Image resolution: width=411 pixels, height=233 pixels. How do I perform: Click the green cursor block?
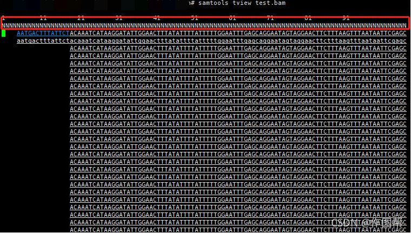coord(3,34)
